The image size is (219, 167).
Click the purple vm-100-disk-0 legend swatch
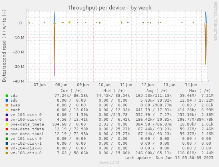7,120
